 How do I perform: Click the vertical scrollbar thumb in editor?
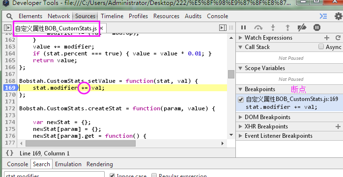tap(231, 74)
